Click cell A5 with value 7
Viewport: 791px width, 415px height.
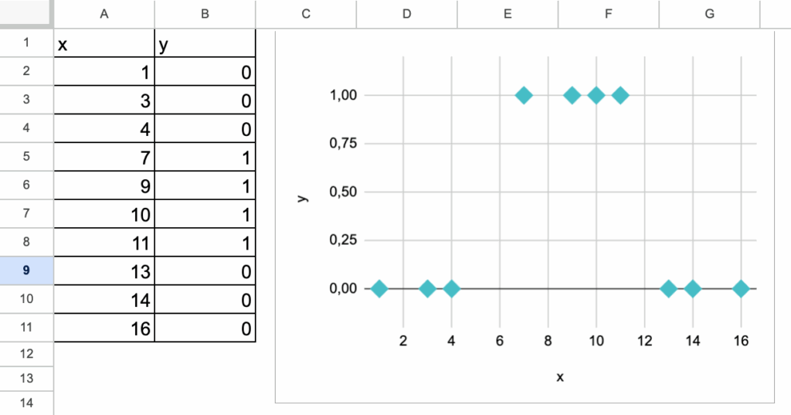104,158
